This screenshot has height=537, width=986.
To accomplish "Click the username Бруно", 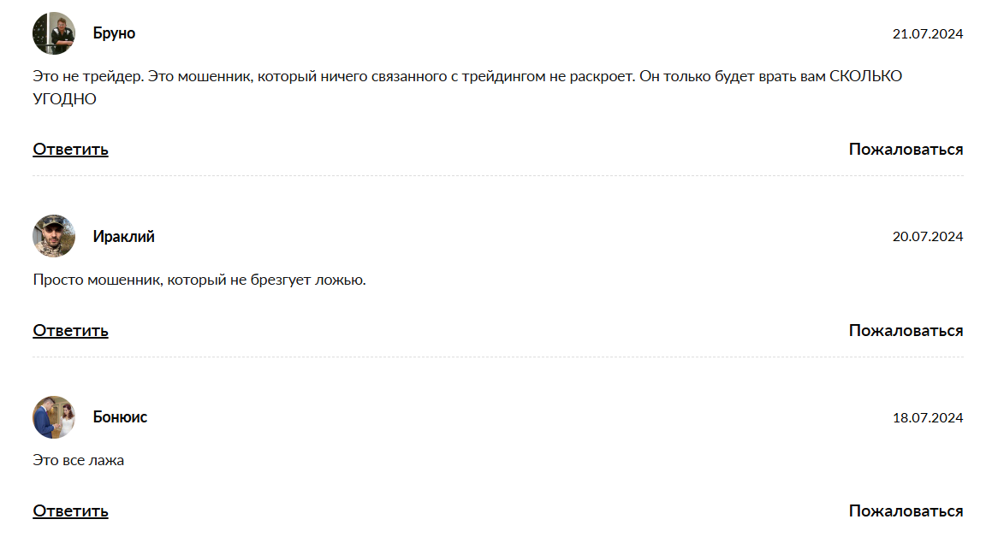I will [x=114, y=33].
